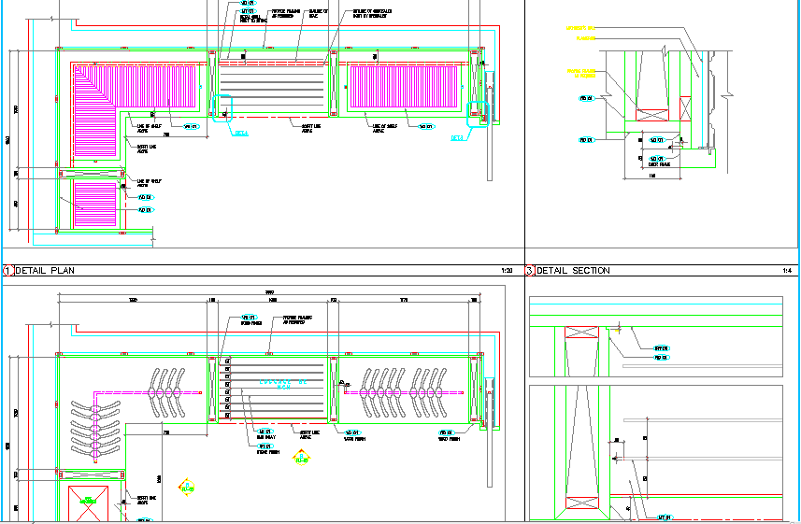The width and height of the screenshot is (801, 524).
Task: Select the small magenta hatched shelf at lower left
Action: tap(95, 205)
